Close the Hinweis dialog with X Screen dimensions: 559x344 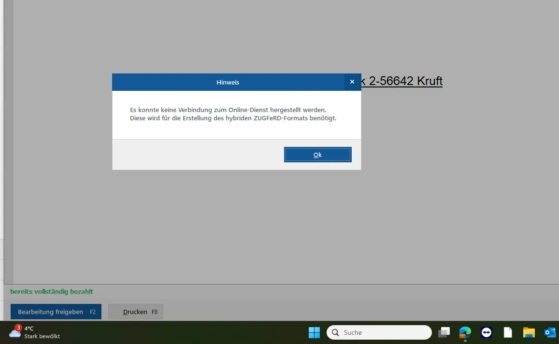pyautogui.click(x=352, y=82)
